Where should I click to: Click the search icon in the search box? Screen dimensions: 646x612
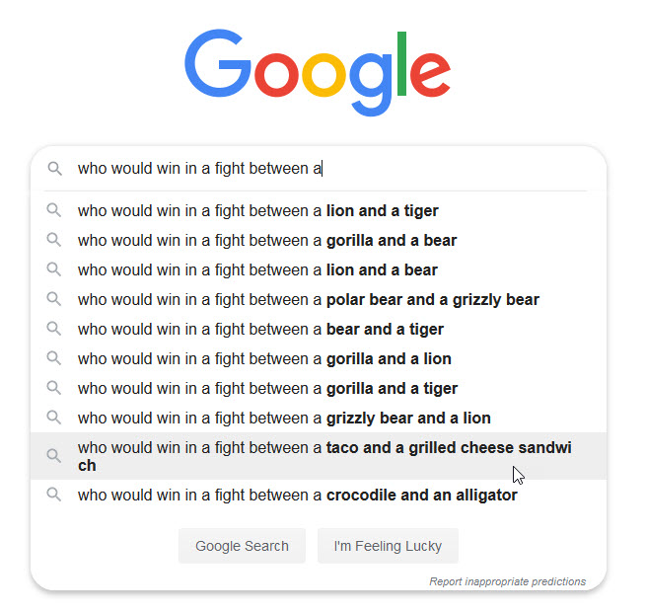pos(54,169)
